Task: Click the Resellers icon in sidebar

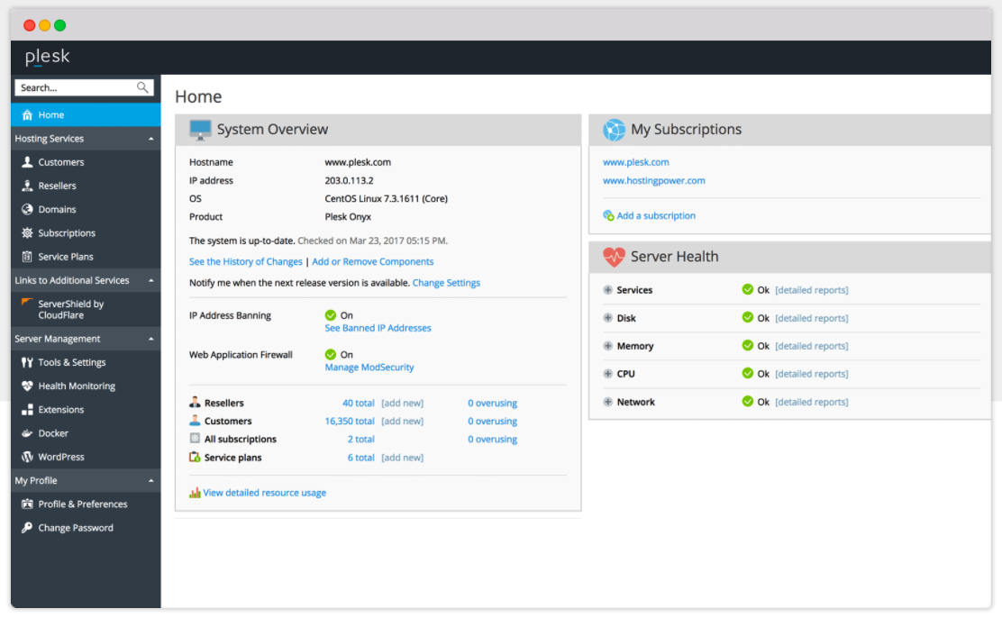Action: (27, 186)
